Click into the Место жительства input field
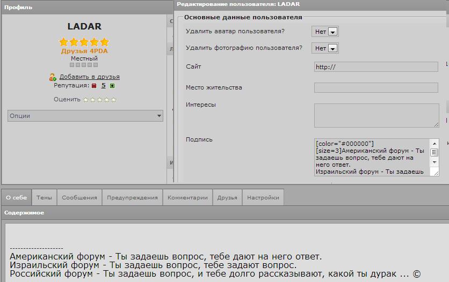The width and height of the screenshot is (449, 282). [x=376, y=87]
